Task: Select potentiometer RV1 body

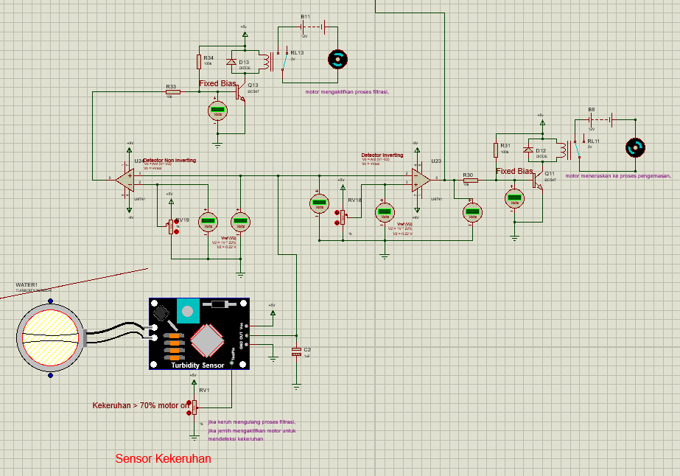Action: [194, 407]
